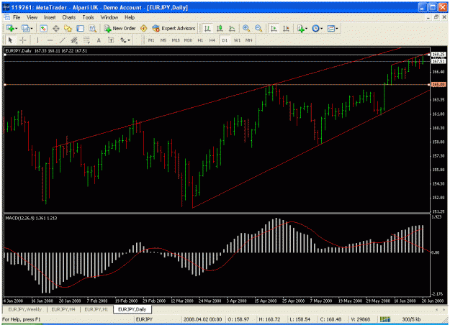
Task: Toggle Chart Shift icon
Action: [286, 28]
